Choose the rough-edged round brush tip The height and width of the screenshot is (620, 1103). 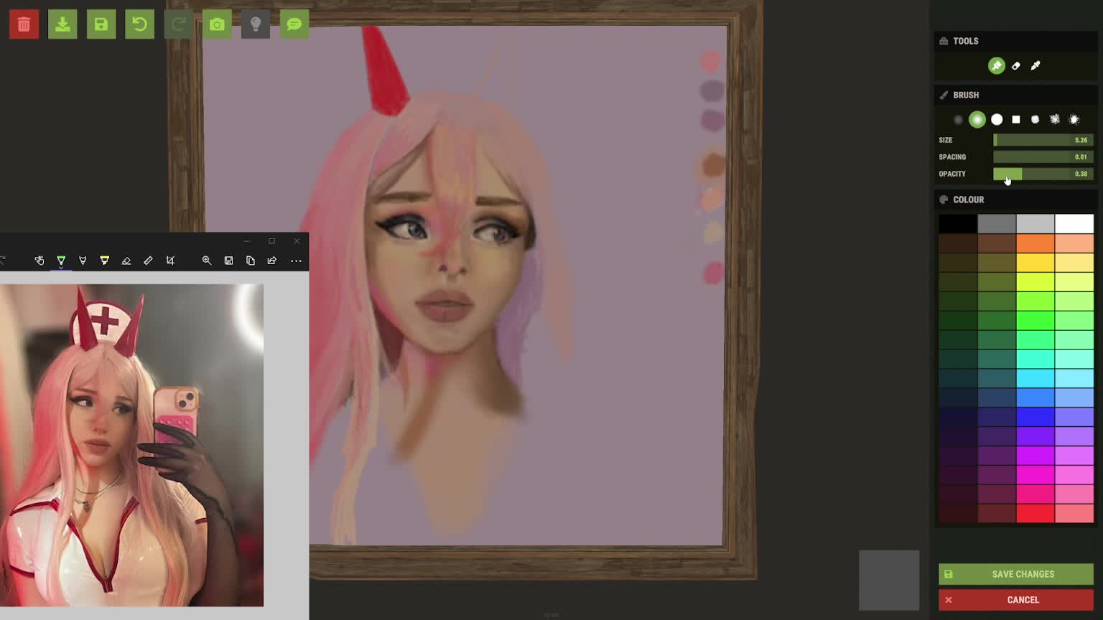(x=1035, y=120)
